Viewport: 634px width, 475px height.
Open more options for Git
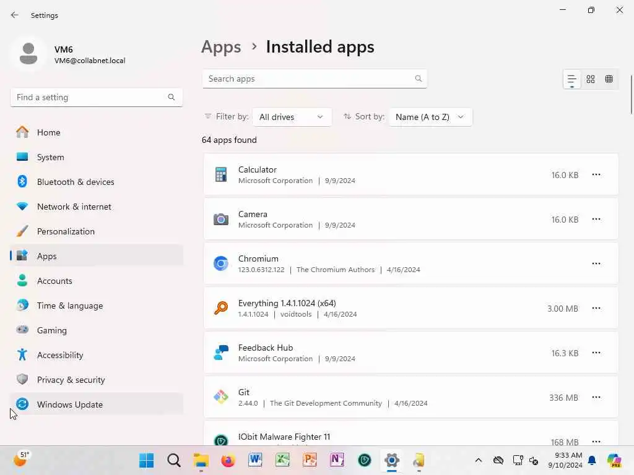[x=596, y=397]
